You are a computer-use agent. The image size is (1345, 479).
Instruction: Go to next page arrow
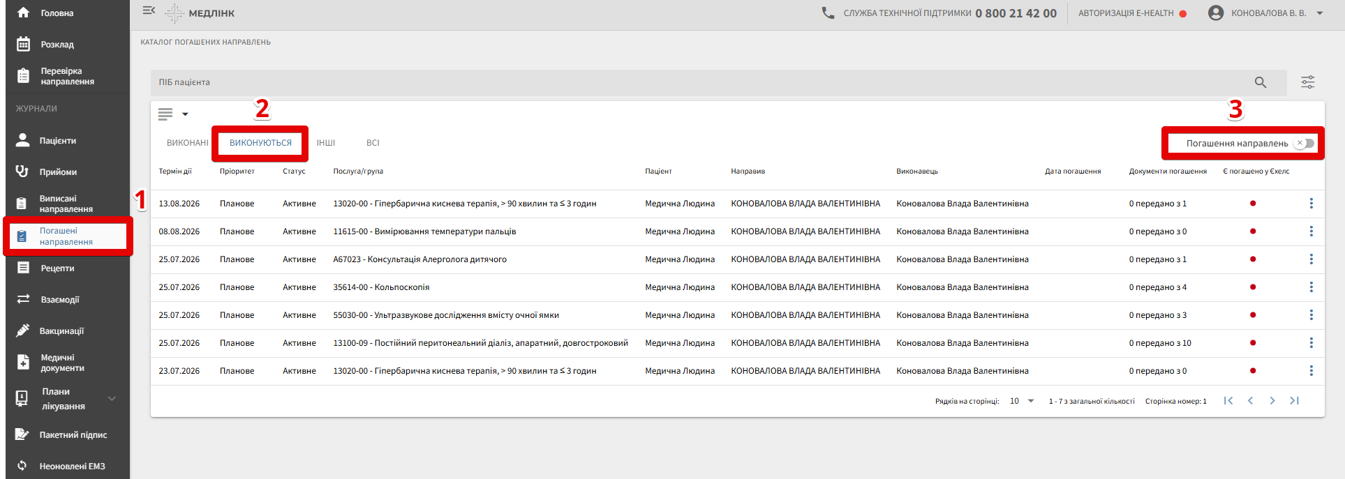pos(1272,401)
